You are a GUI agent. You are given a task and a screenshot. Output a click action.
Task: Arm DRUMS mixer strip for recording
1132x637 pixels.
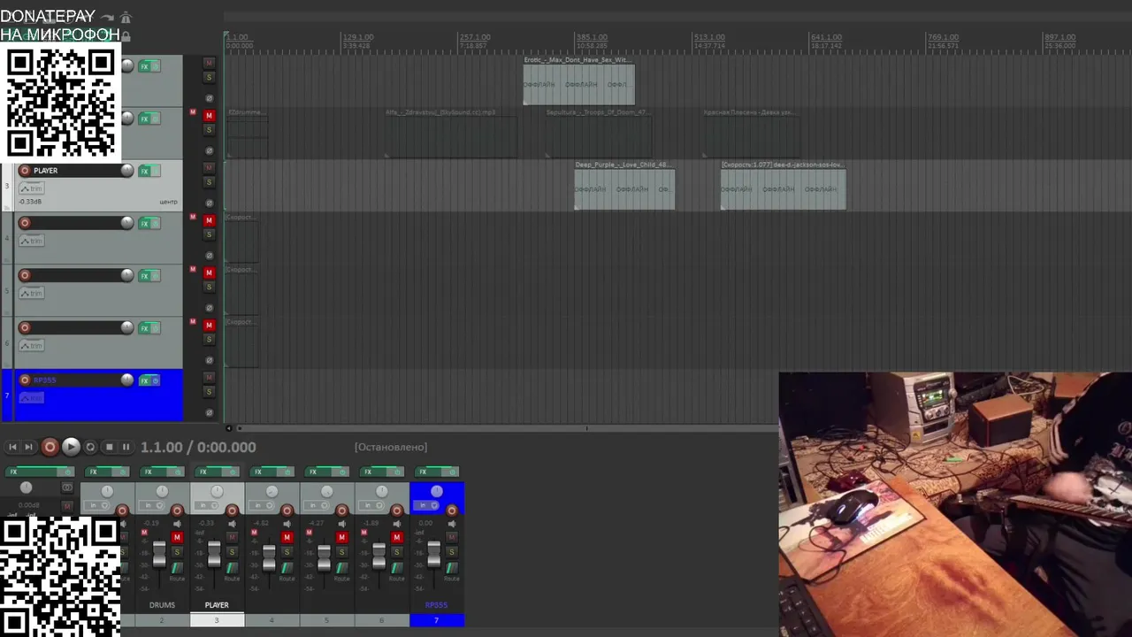click(177, 510)
